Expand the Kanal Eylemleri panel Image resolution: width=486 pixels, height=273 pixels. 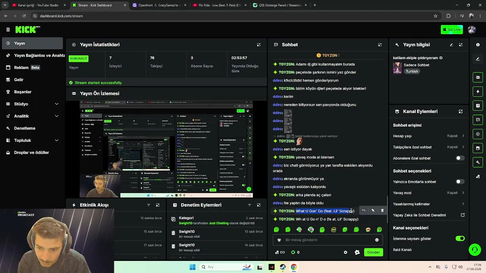461,111
